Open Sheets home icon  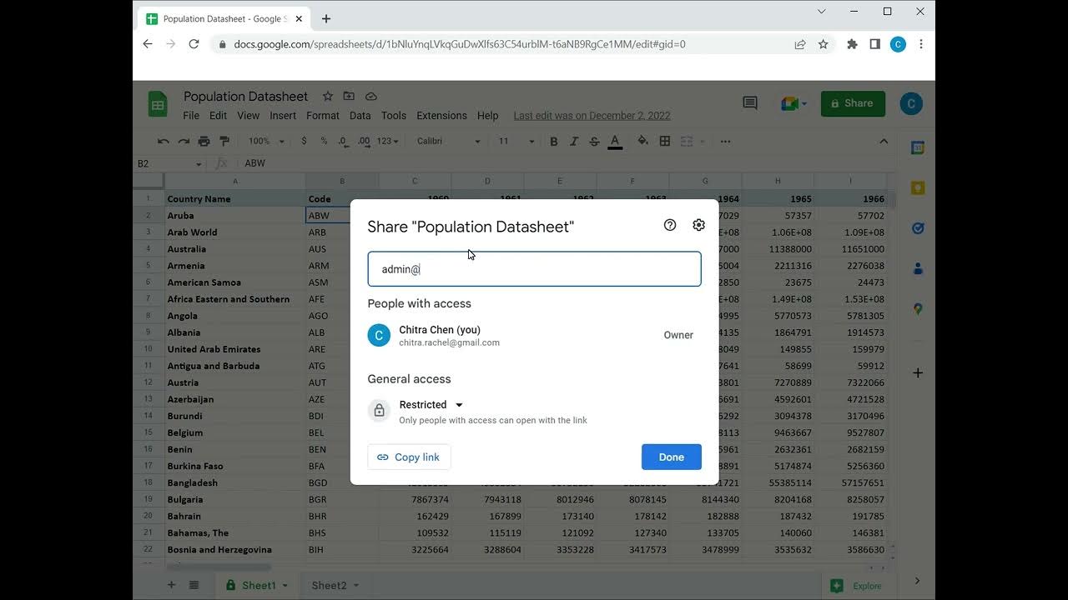[158, 104]
